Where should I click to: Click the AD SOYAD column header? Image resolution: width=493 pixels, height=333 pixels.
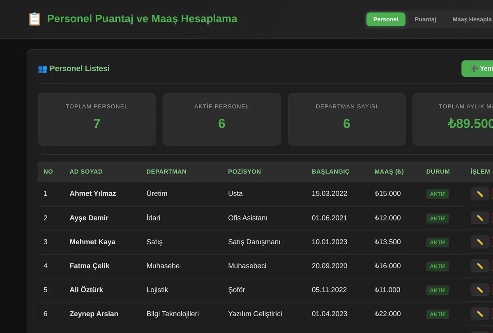pyautogui.click(x=86, y=172)
